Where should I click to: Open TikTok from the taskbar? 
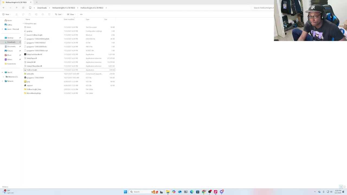click(216, 192)
